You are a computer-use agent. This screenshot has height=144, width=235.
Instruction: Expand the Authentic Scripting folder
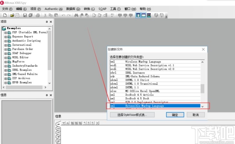tap(5, 41)
